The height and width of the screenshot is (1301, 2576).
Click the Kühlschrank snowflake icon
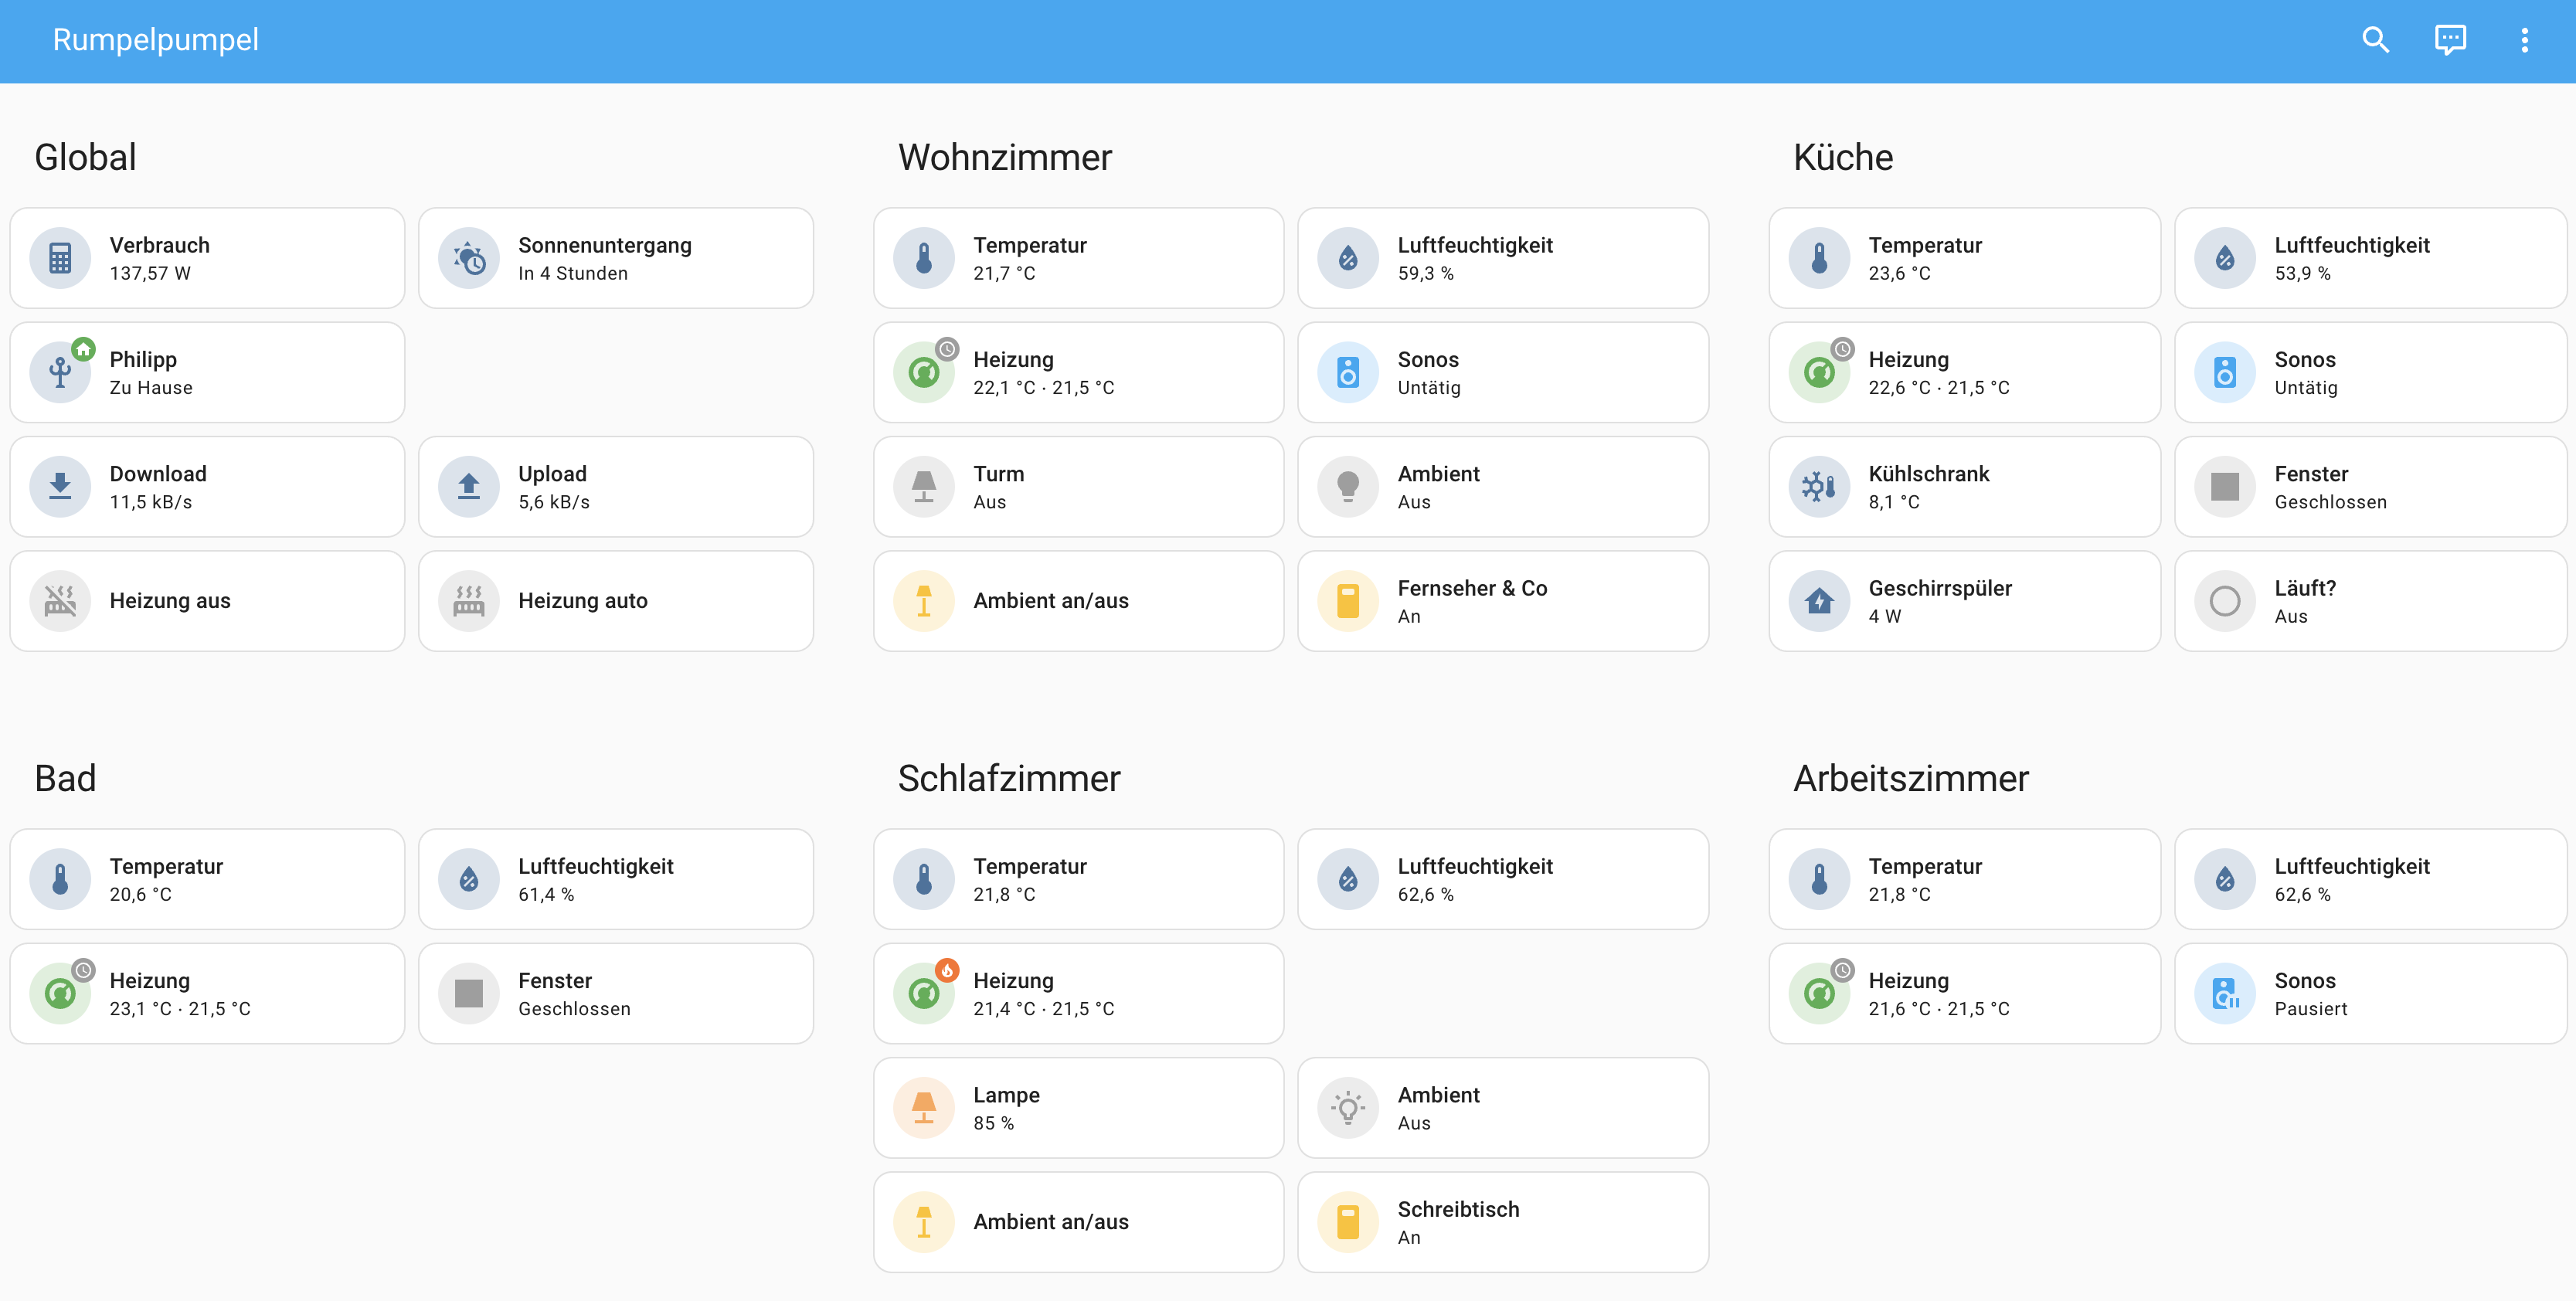(1819, 486)
